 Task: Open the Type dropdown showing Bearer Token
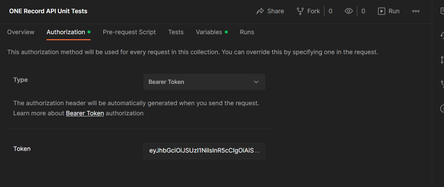tap(204, 82)
